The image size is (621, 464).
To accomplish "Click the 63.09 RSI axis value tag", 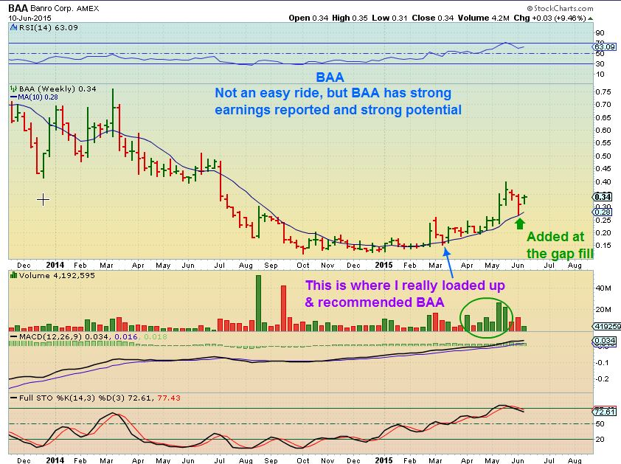I will pos(605,46).
